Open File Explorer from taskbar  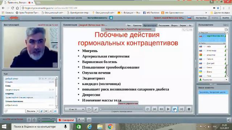coord(100,127)
